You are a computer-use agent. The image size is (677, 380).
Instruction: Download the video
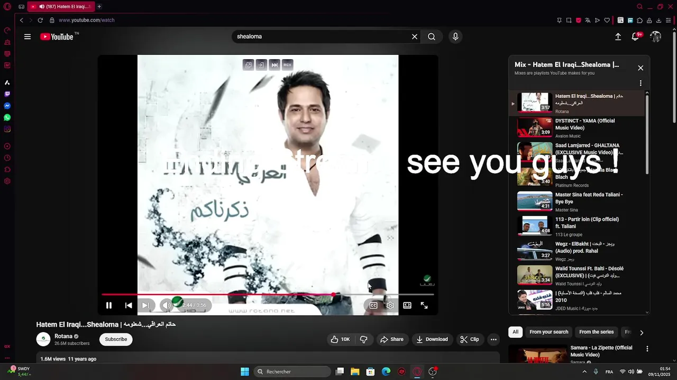(x=432, y=339)
